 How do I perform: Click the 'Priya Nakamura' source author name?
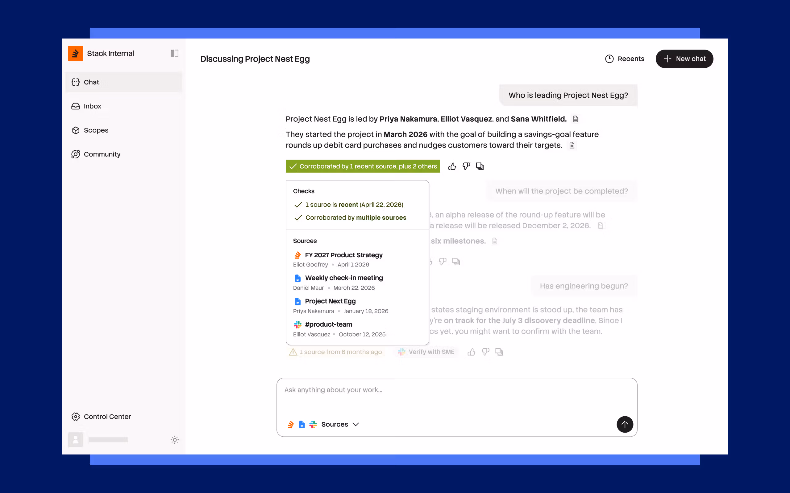[x=314, y=311]
